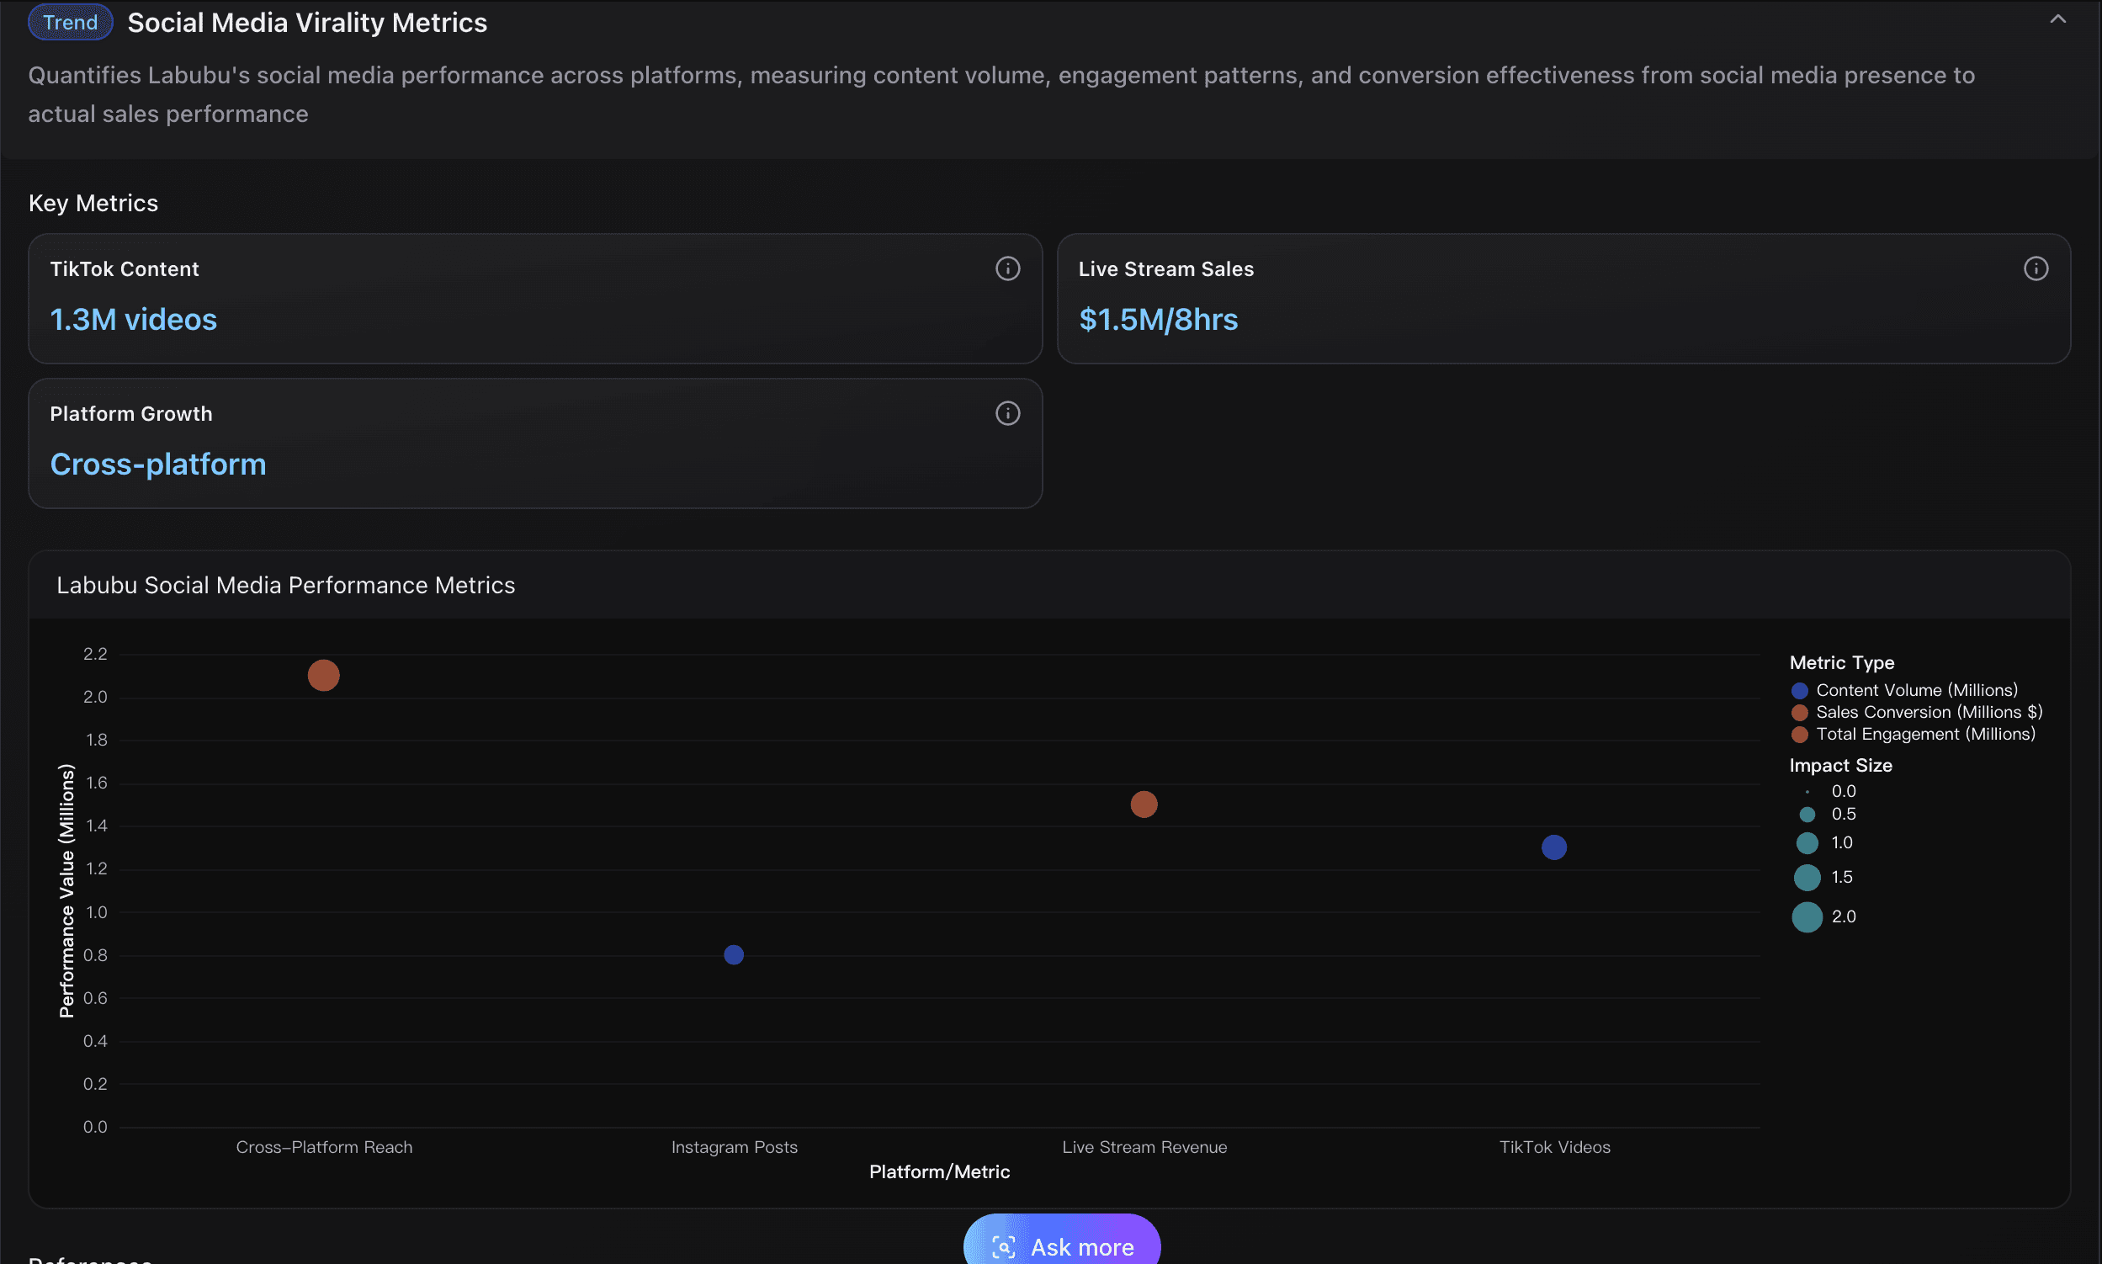Click the TikTok Videos axis label
Image resolution: width=2102 pixels, height=1264 pixels.
(1555, 1147)
